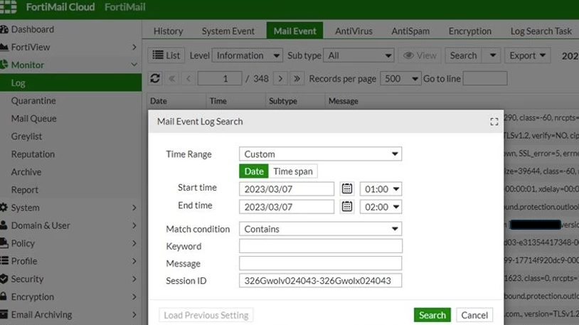
Task: Switch to the System Event tab
Action: coord(228,31)
